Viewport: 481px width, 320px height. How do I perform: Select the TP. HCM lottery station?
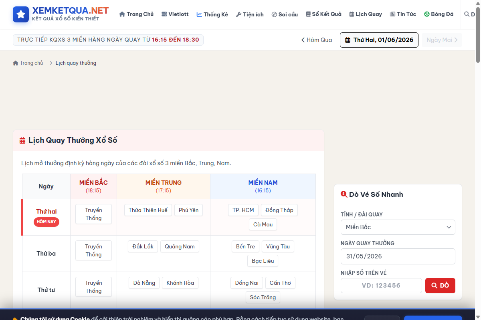point(243,210)
